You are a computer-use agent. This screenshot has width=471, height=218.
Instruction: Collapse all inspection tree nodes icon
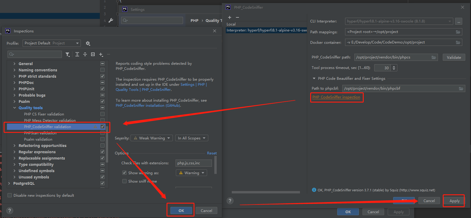pos(85,54)
